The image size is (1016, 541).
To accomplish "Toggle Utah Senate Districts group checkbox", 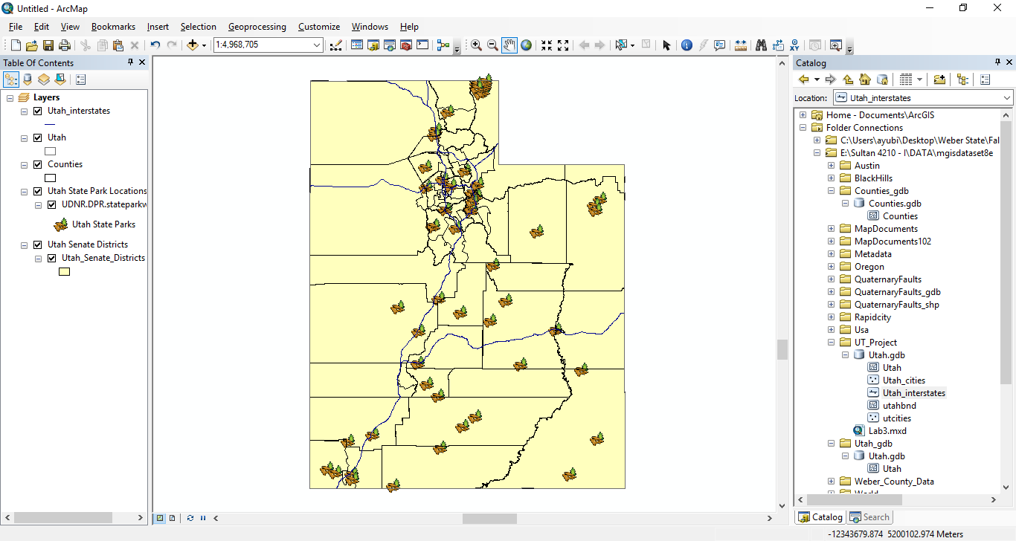I will coord(38,244).
